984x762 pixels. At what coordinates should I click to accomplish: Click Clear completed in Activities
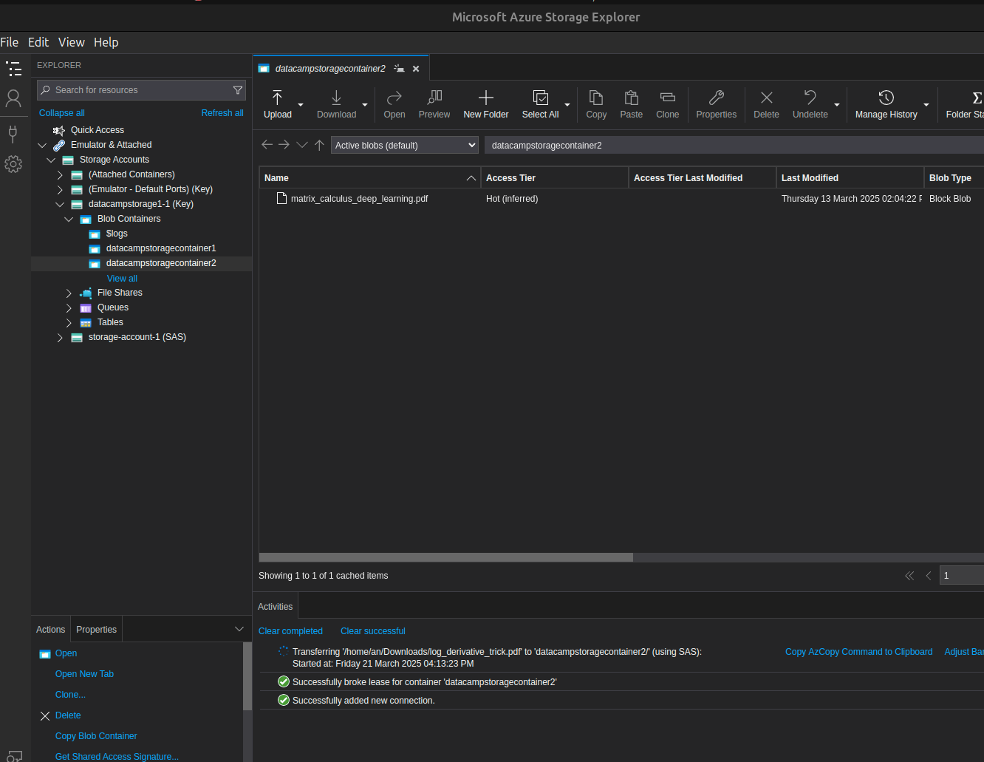coord(290,631)
